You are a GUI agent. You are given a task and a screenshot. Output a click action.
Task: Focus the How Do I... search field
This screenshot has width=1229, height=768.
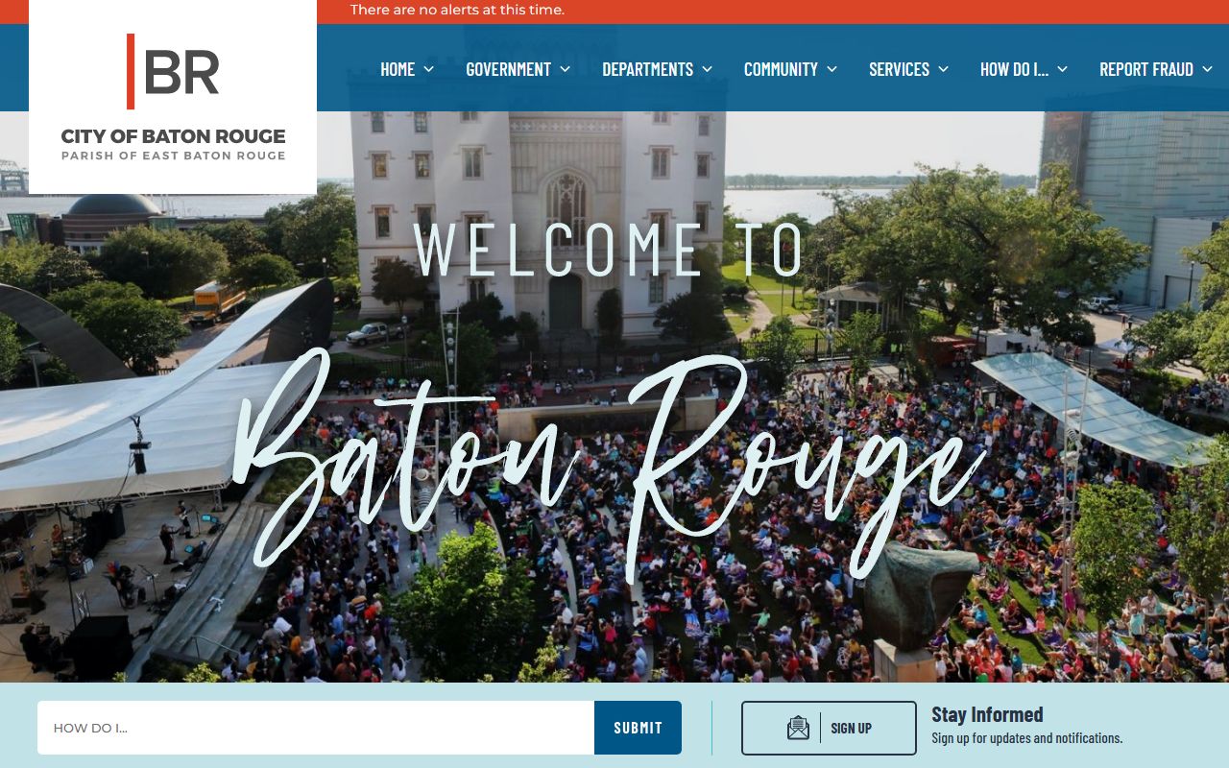(x=316, y=728)
